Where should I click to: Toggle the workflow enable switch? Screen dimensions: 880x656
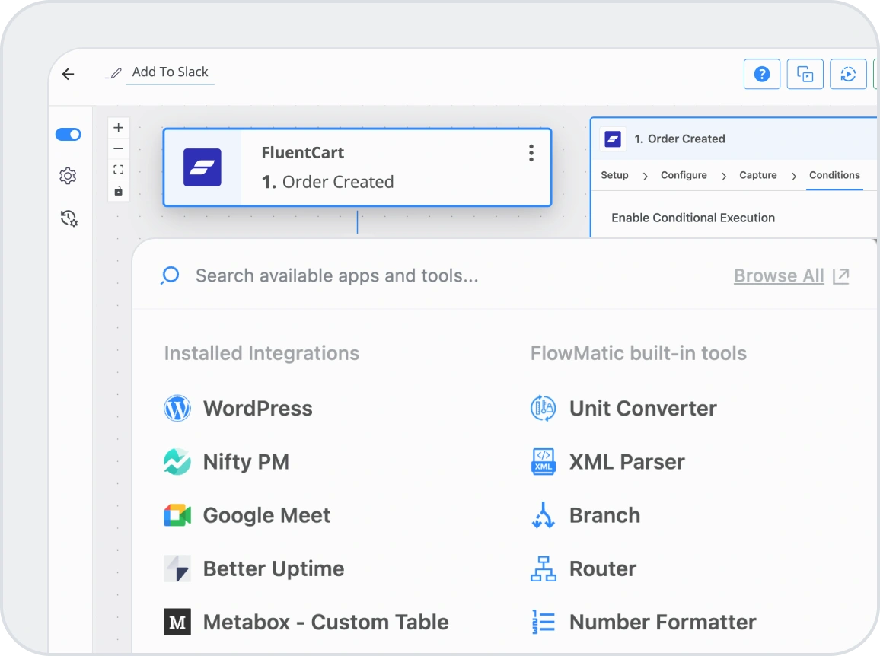68,135
